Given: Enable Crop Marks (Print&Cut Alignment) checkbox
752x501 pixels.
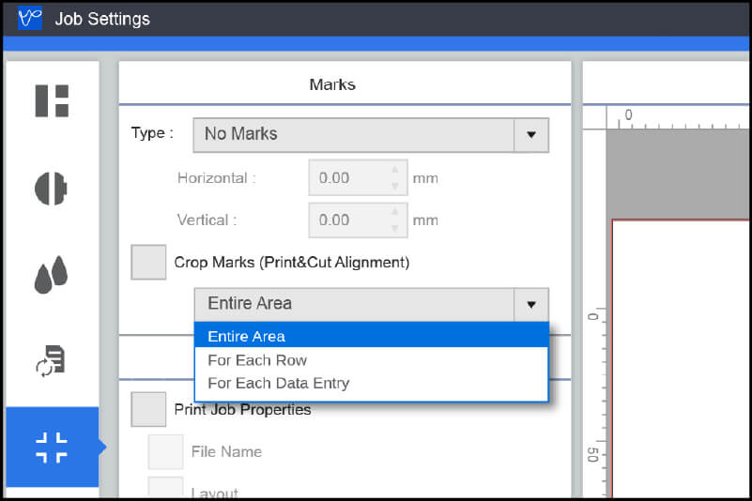Looking at the screenshot, I should (148, 263).
